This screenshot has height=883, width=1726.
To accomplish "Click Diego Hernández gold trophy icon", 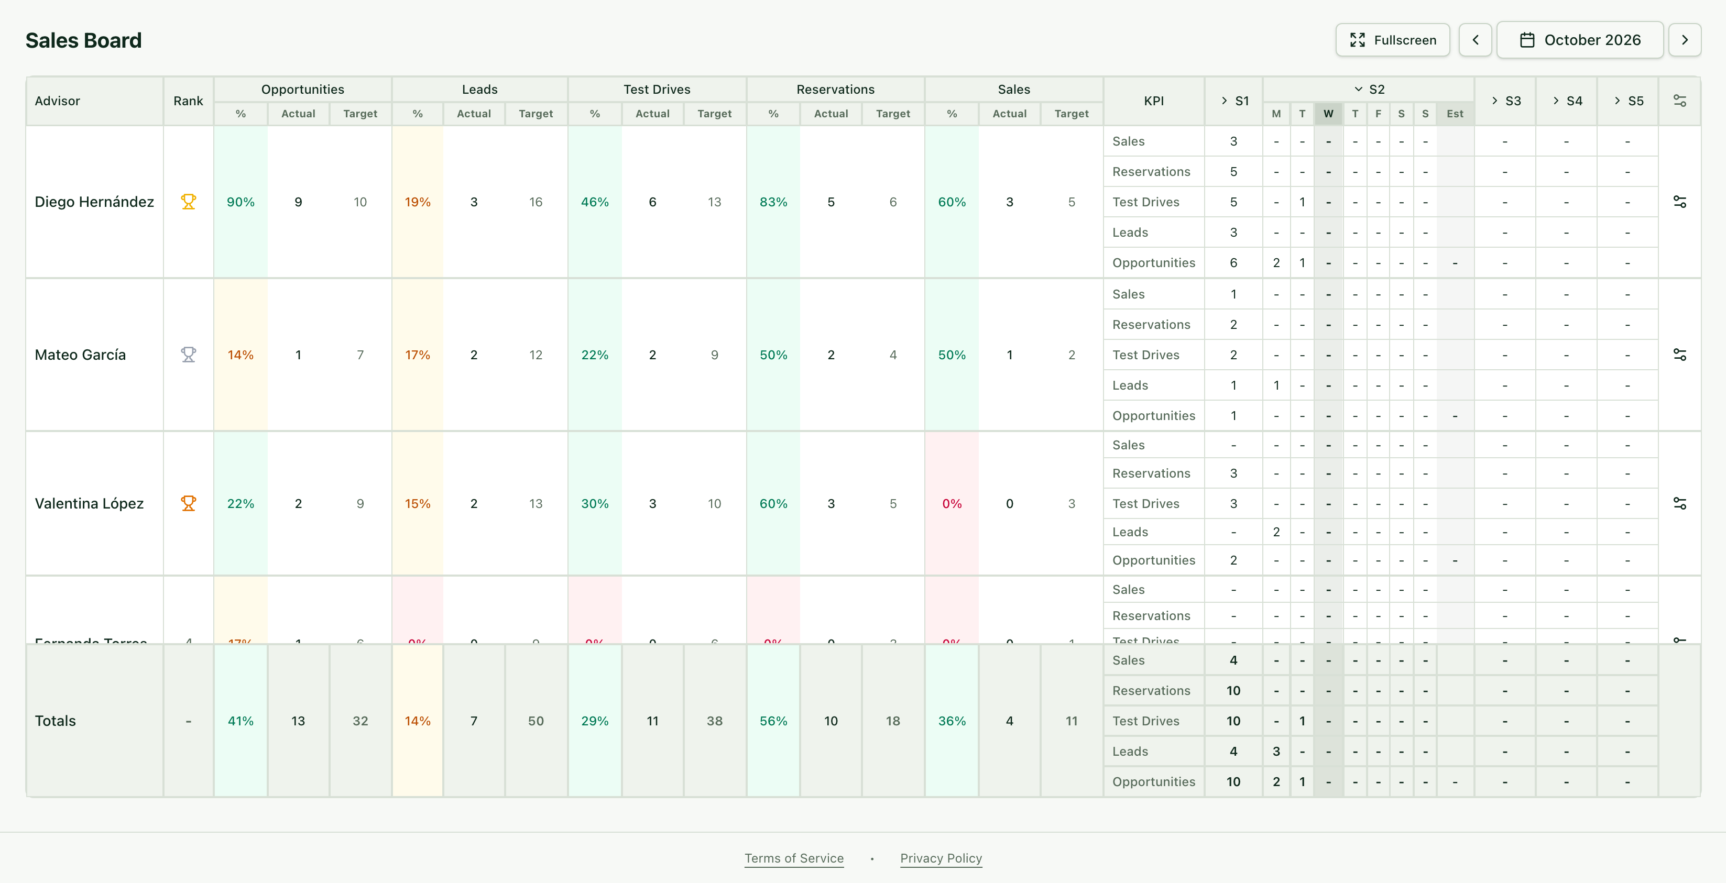I will point(188,202).
